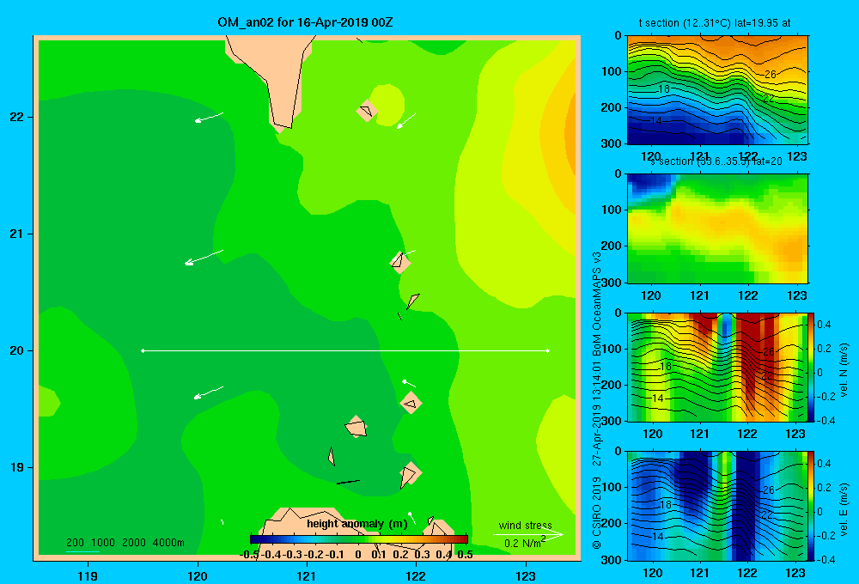Screen dimensions: 859x584
Task: Select the wind arrow near 19.7°N 120°E
Action: 209,392
